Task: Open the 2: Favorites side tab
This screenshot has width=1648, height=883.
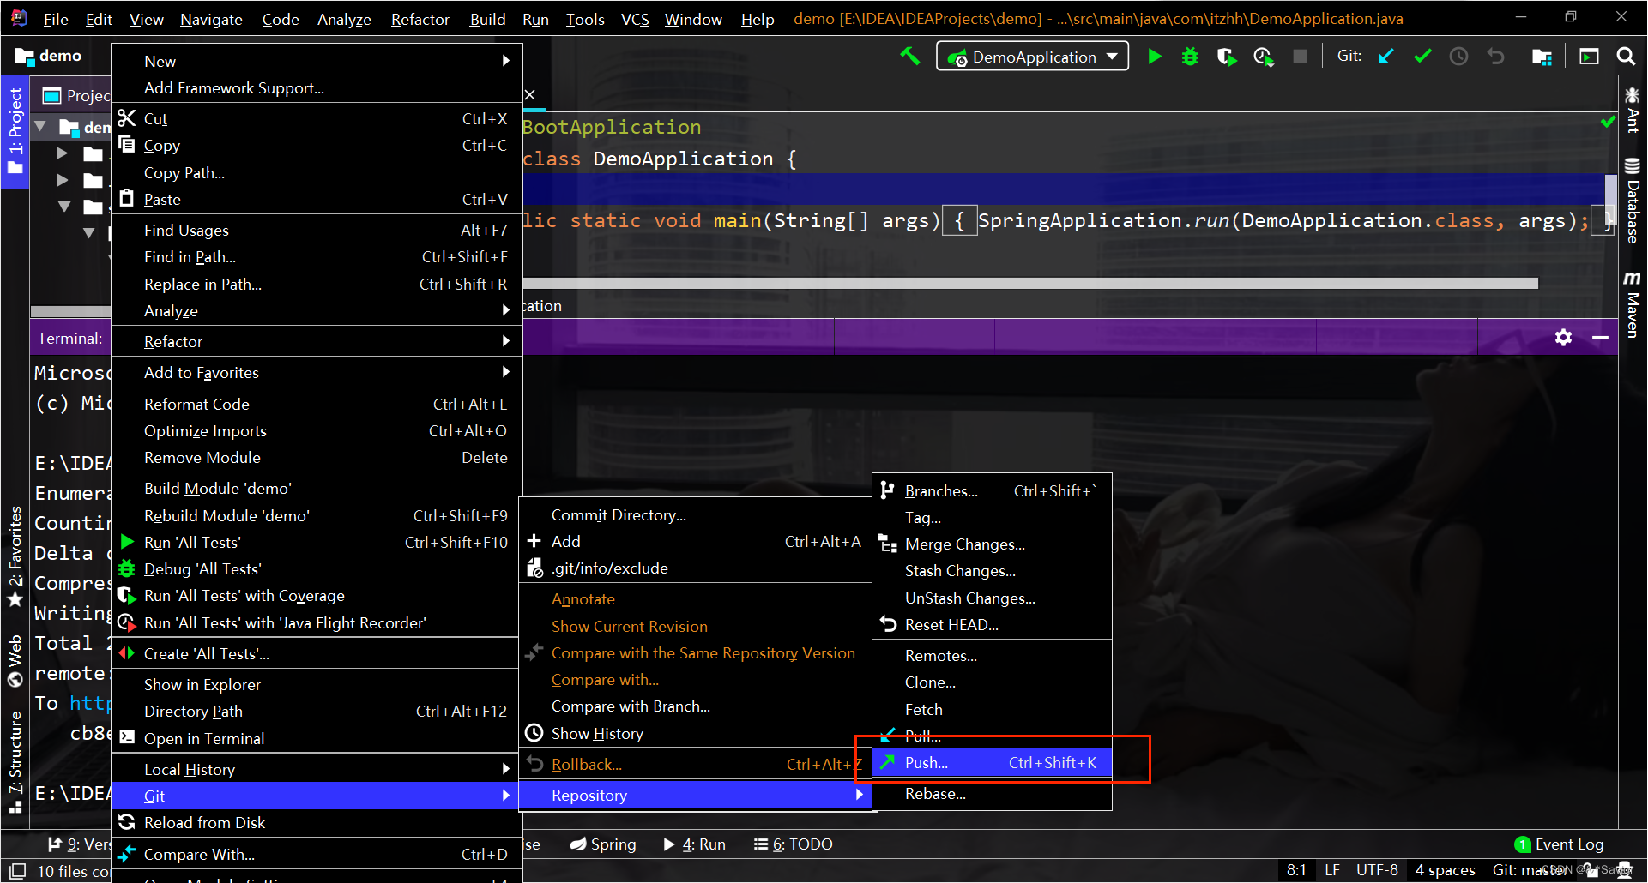Action: coord(15,556)
